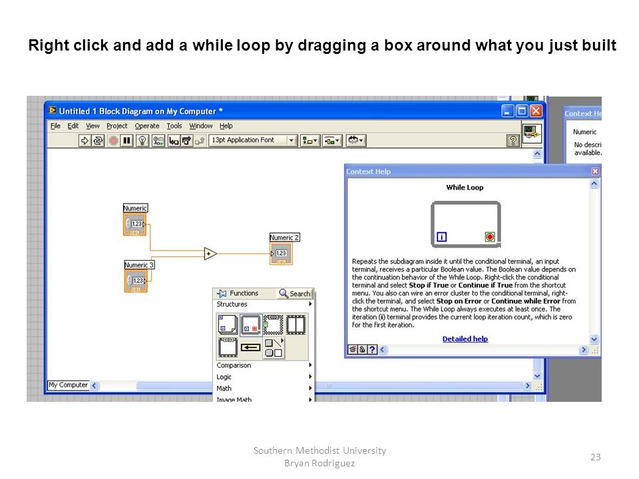The height and width of the screenshot is (479, 639).
Task: Open the Help menu
Action: coord(226,126)
